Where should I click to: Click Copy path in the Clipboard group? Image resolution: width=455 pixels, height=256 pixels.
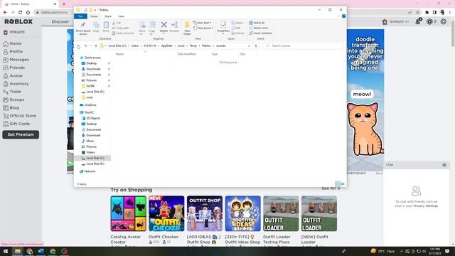click(x=120, y=28)
